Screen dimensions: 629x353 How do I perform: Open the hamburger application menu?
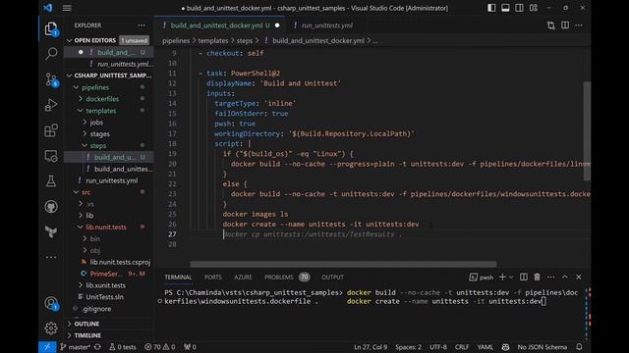(x=67, y=8)
